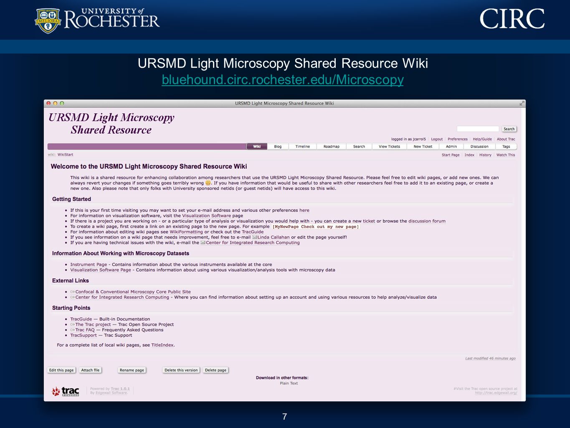Click the 'ticket' link
This screenshot has height=428, width=570.
(x=369, y=221)
